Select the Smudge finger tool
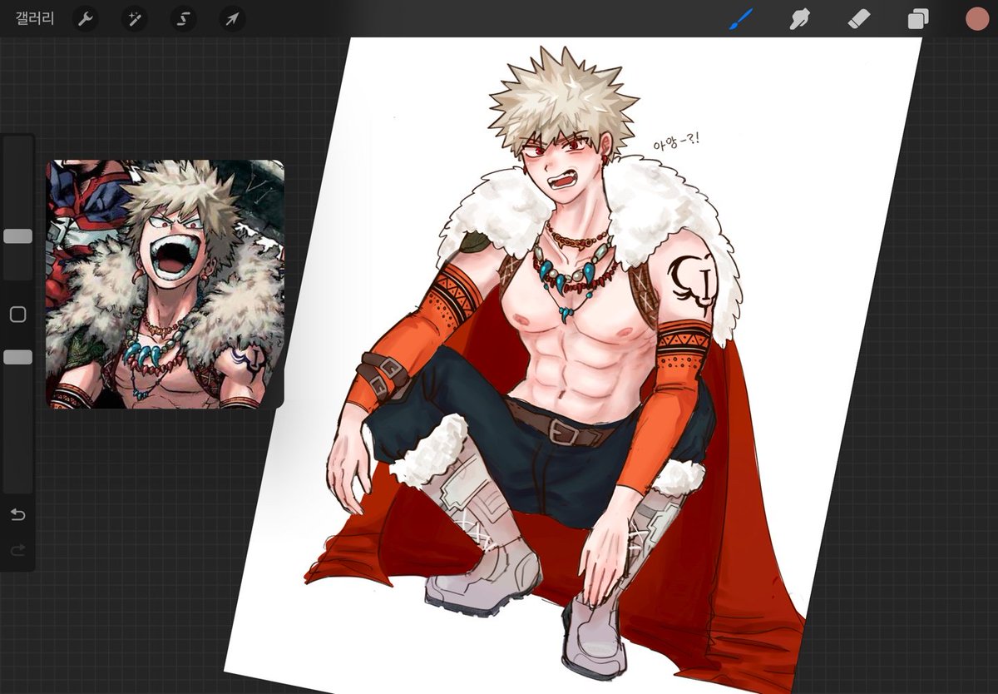The image size is (998, 694). tap(799, 18)
